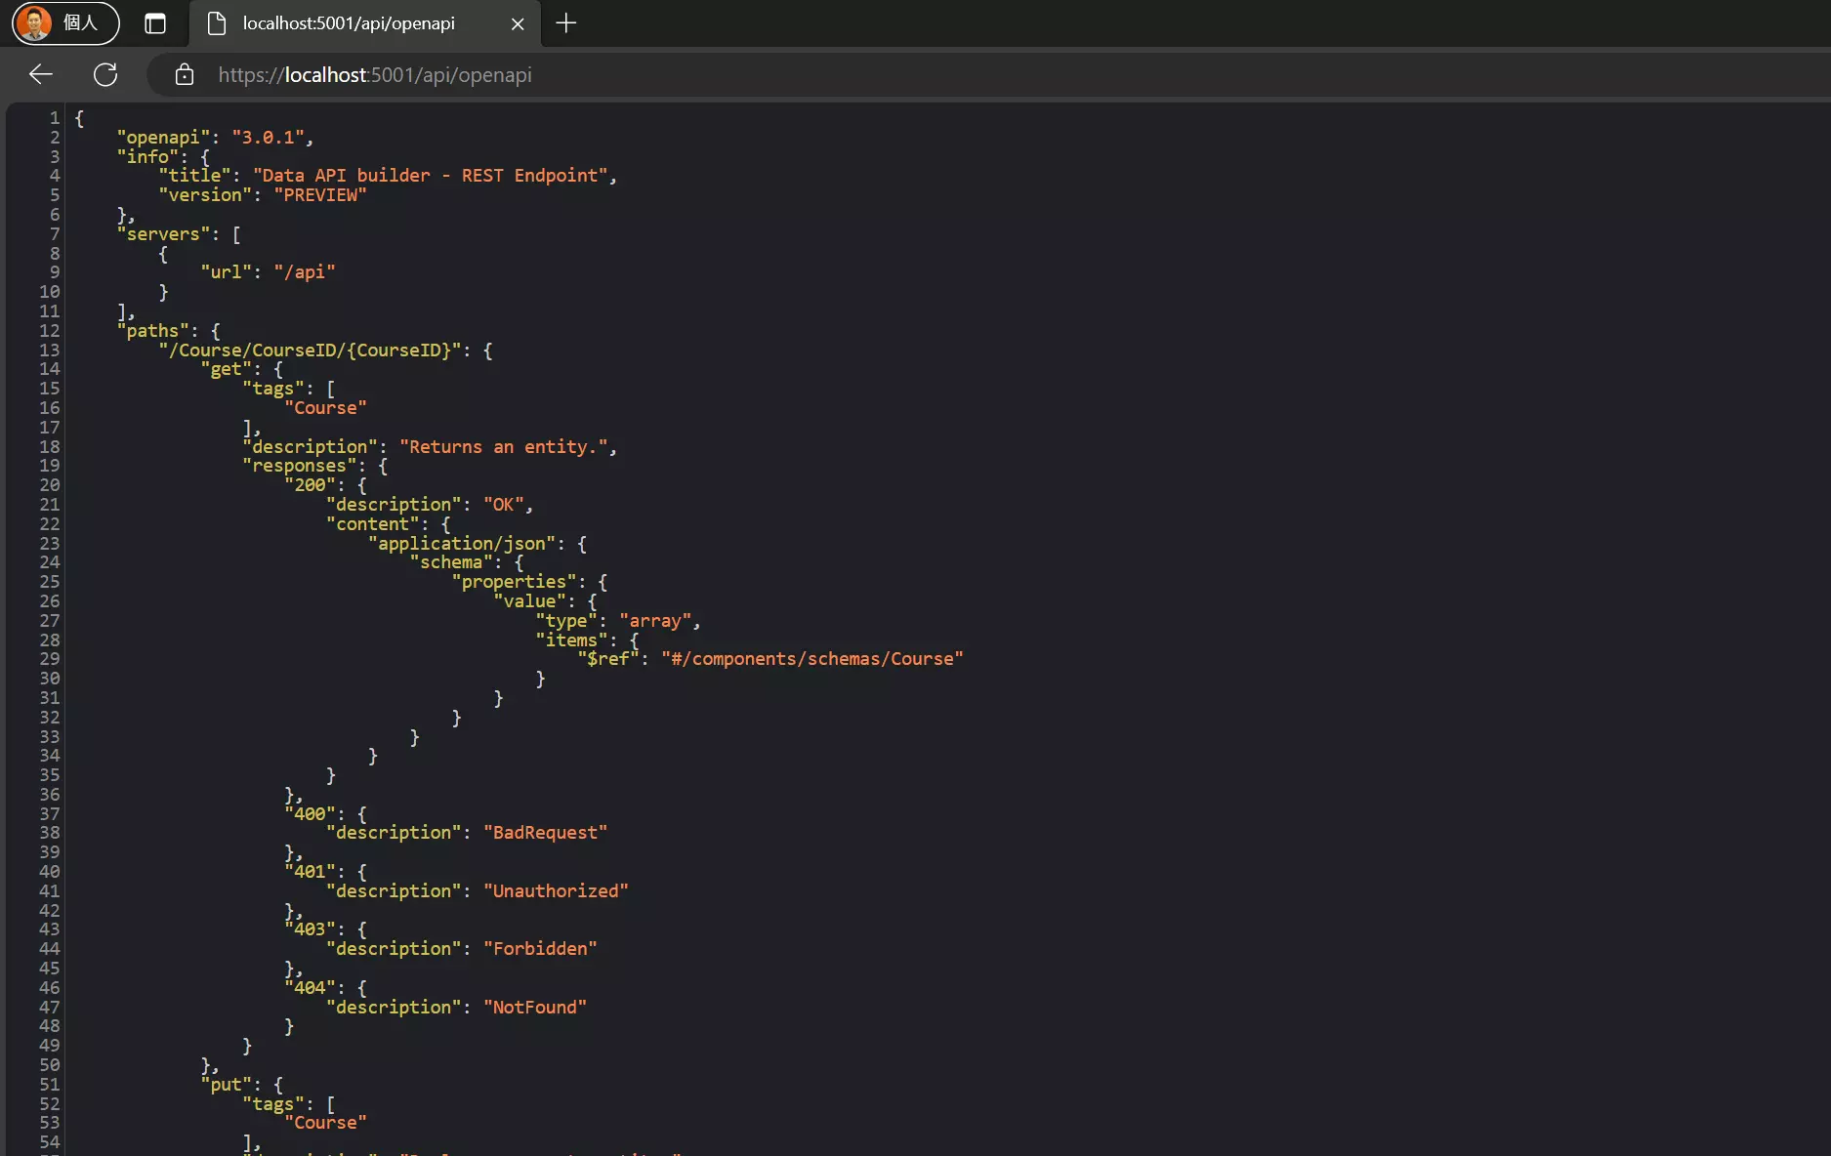Open a new tab with the plus button
The image size is (1831, 1156).
click(x=566, y=23)
